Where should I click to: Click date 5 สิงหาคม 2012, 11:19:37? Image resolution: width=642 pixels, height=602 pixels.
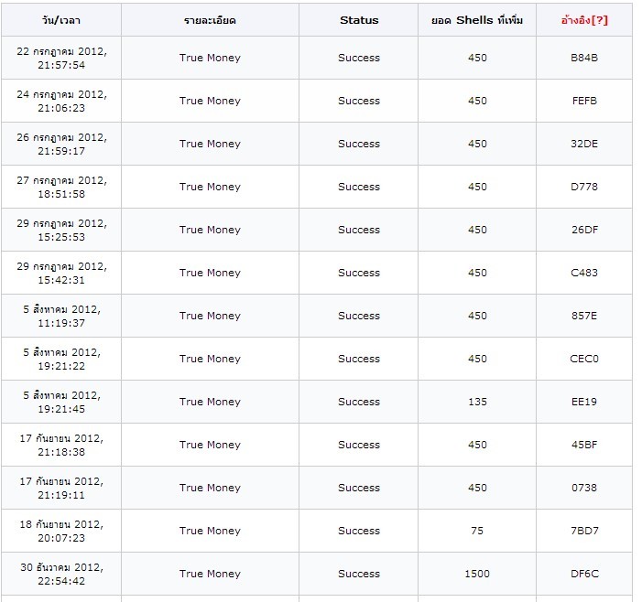pyautogui.click(x=62, y=316)
